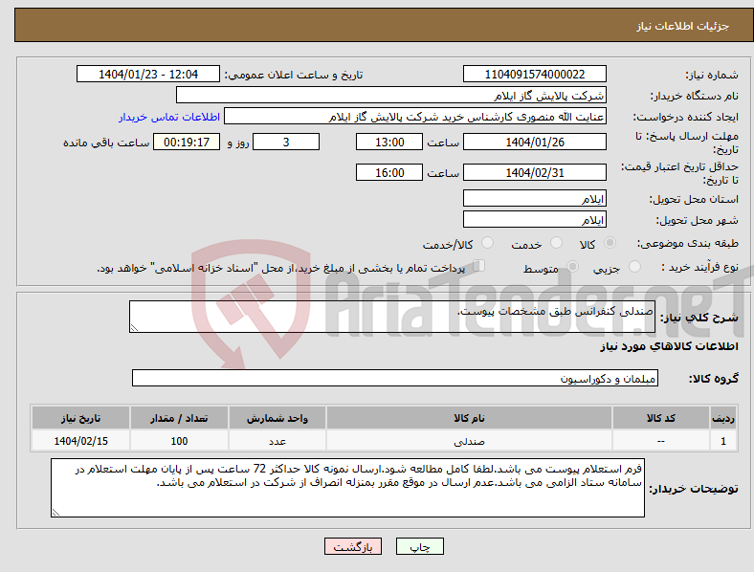The width and height of the screenshot is (754, 572).
Task: Click the صندلی item name cell
Action: 469,441
